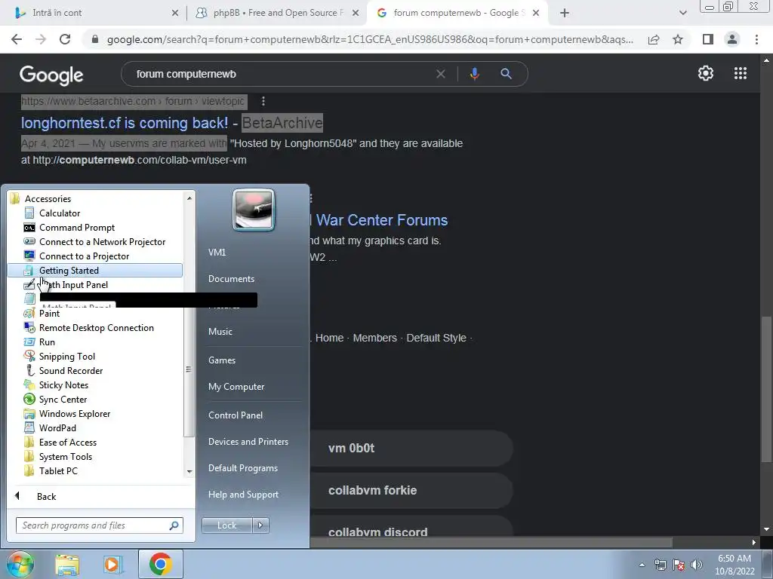Launch Snipping Tool

click(66, 357)
